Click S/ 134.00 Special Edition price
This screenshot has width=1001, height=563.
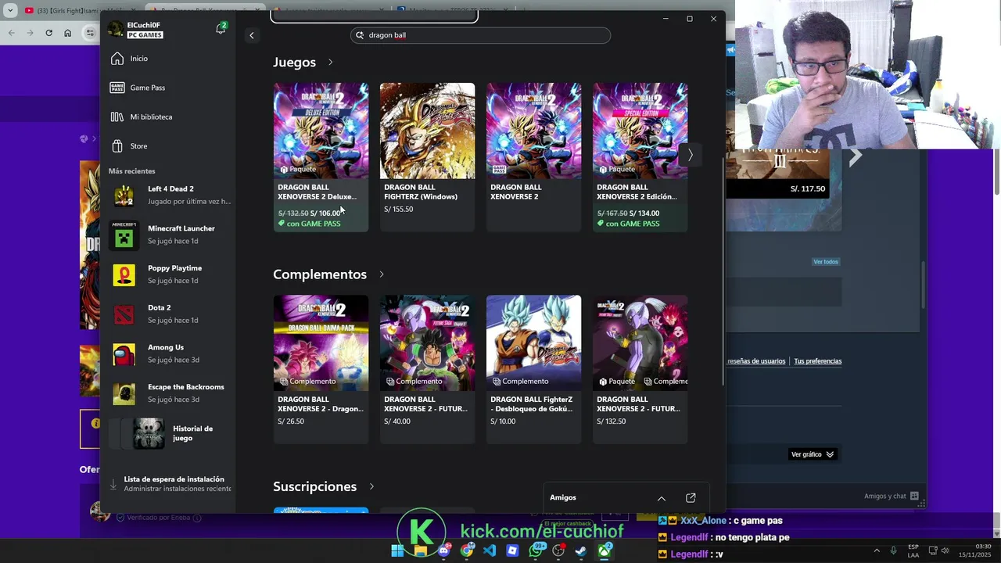coord(644,213)
